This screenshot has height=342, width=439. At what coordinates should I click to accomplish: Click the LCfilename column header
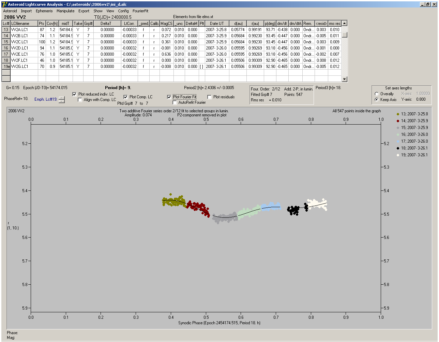tap(24, 24)
